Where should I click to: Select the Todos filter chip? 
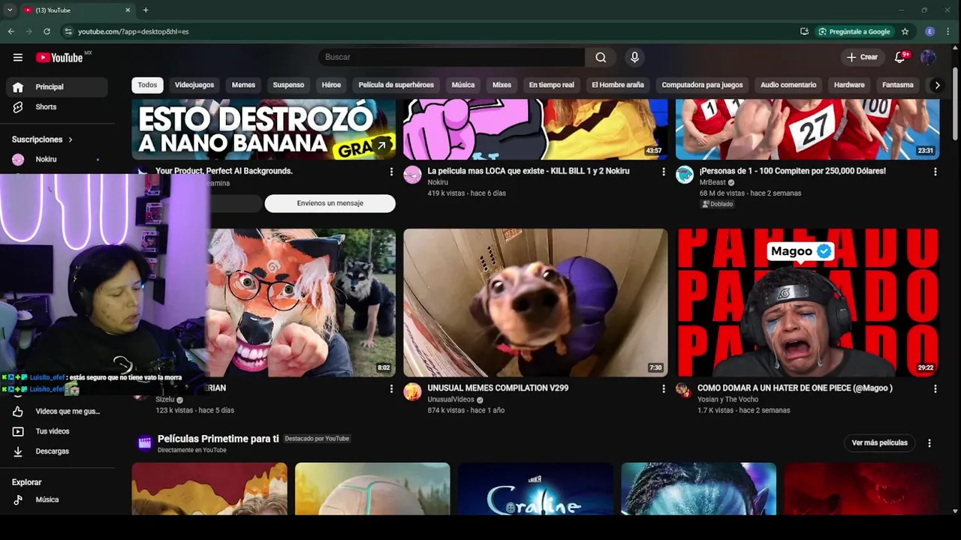tap(147, 85)
